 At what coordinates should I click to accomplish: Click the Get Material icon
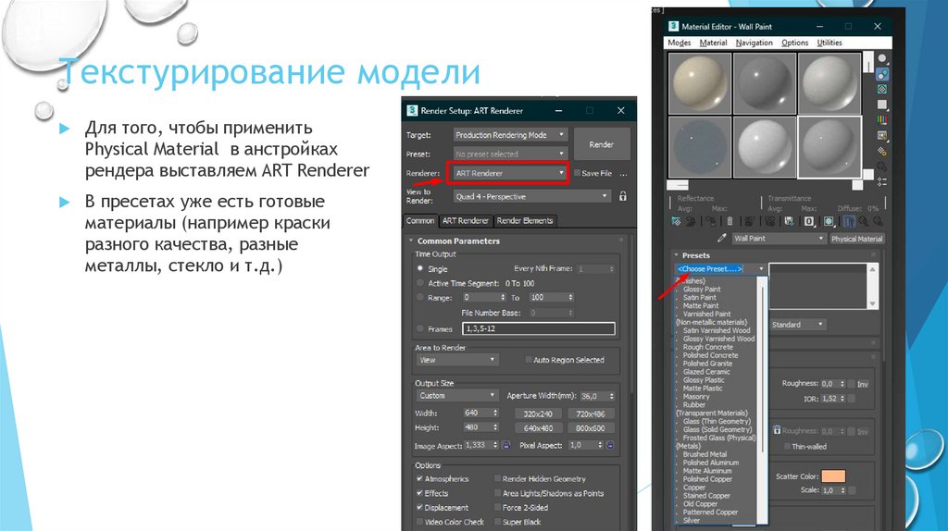click(x=676, y=221)
